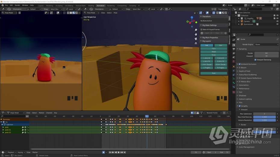The width and height of the screenshot is (280, 157).
Task: Enable Motion Blur checkbox
Action: pos(240,82)
